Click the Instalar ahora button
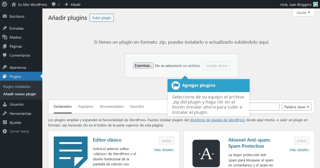Image resolution: width=320 pixels, height=168 pixels. click(217, 66)
